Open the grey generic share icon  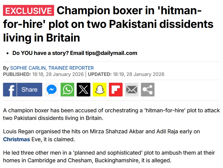tap(148, 90)
